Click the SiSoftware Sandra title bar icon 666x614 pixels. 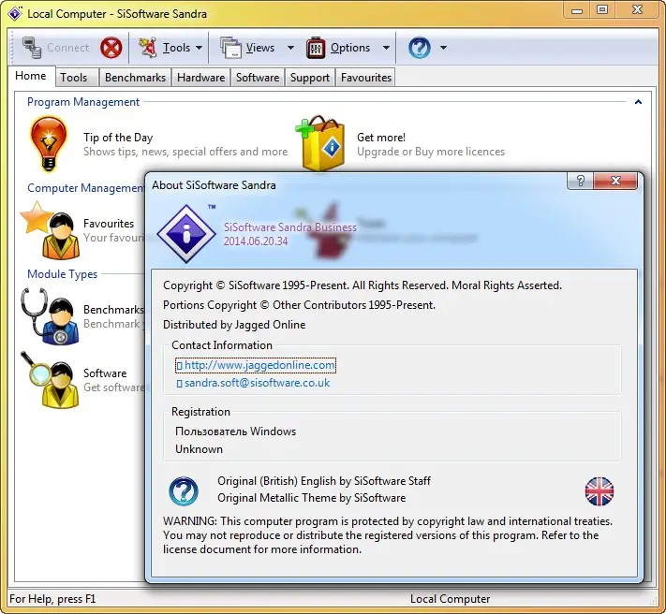[x=14, y=14]
